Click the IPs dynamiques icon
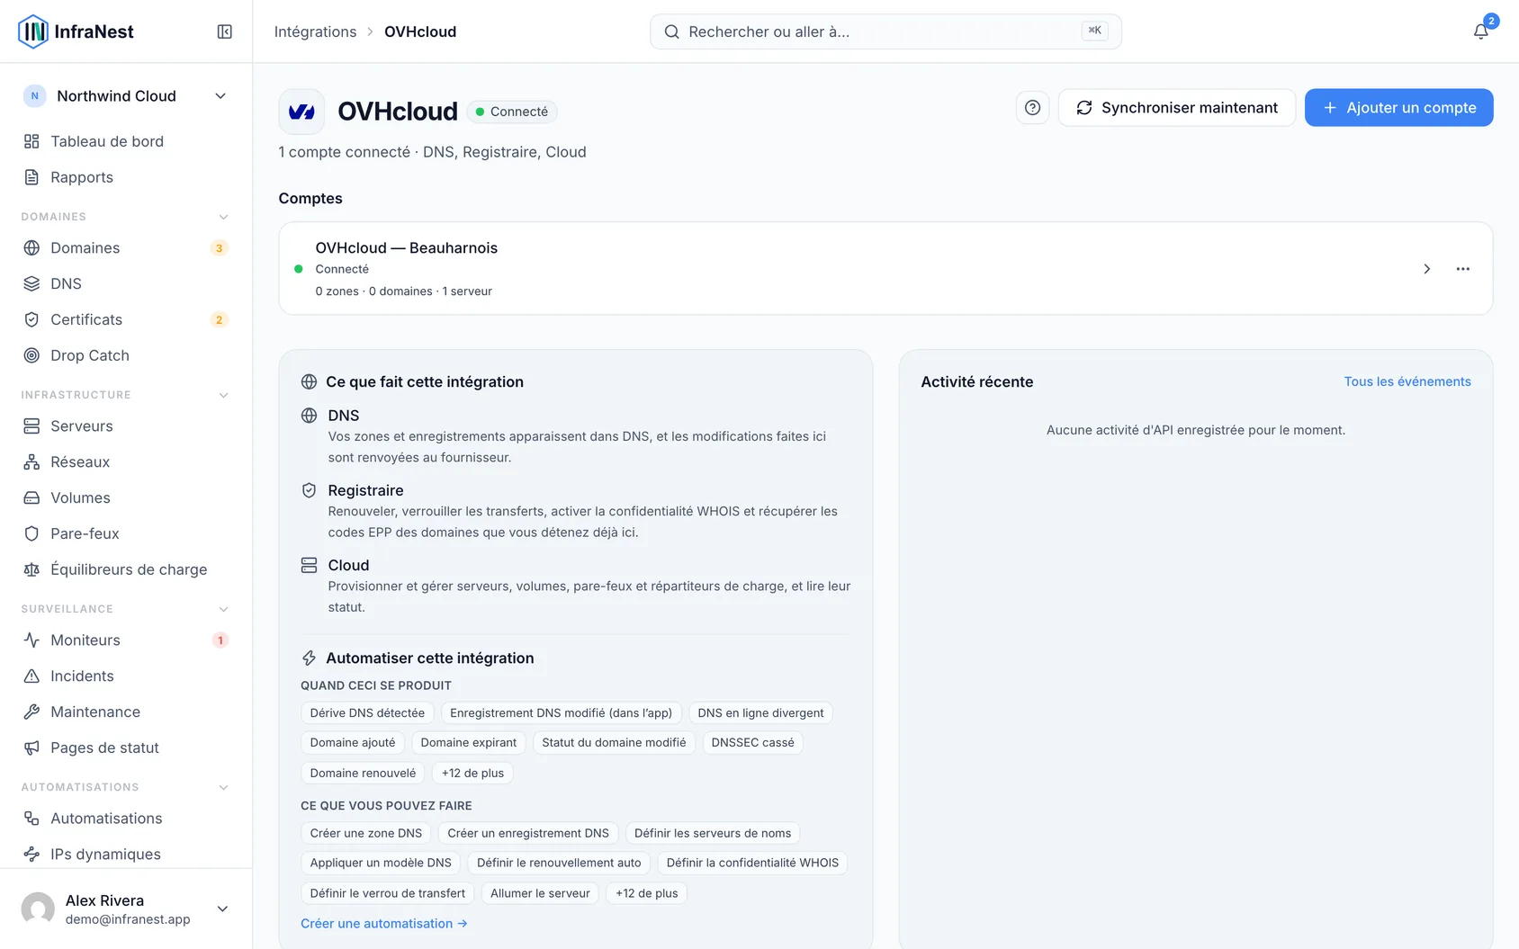 coord(31,854)
